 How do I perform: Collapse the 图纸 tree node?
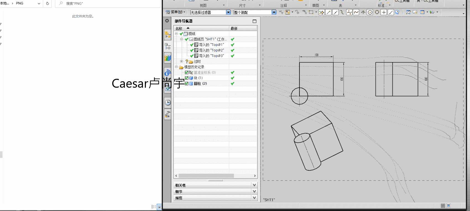(176, 34)
